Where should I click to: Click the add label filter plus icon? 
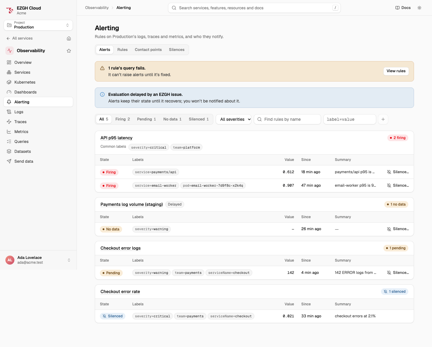click(383, 119)
